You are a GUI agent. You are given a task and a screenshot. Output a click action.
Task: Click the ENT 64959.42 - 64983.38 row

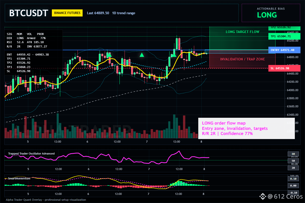[28, 55]
